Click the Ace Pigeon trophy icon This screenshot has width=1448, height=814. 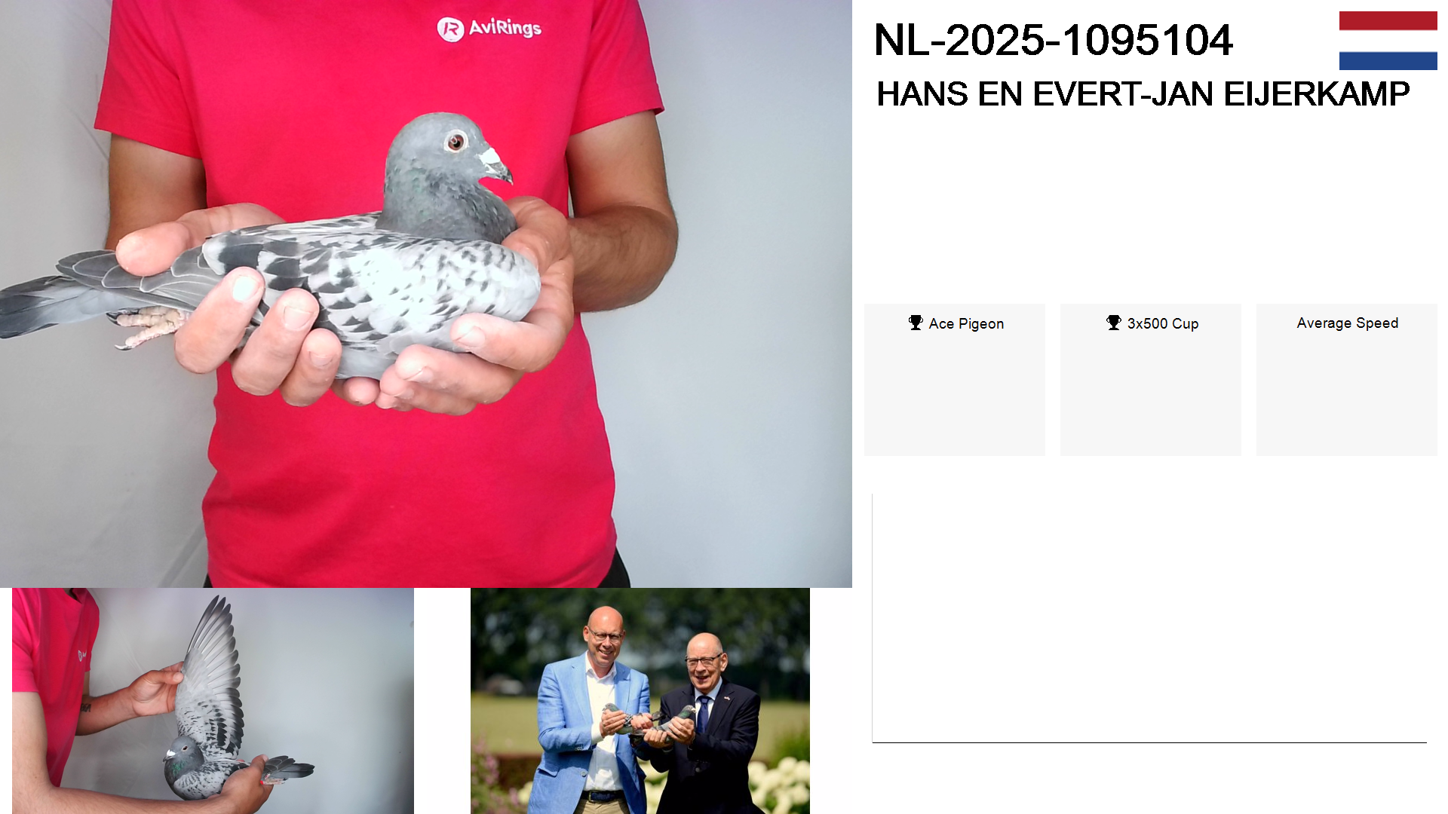point(916,323)
